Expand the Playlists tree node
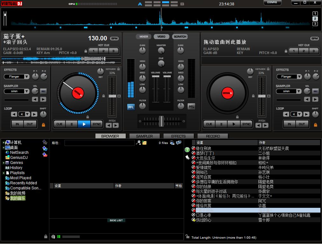Viewport: 322px width, 245px height. 3,173
